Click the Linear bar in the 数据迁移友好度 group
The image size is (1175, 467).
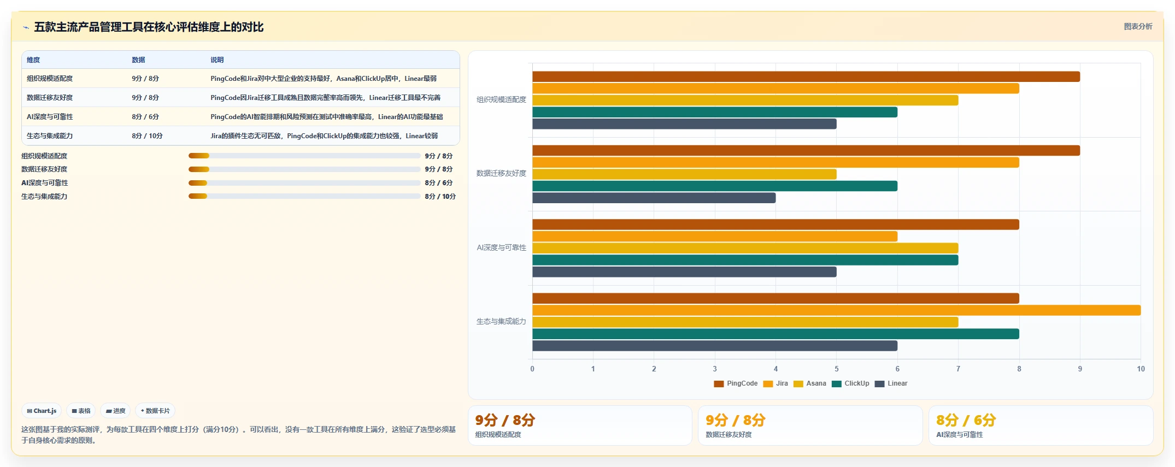click(x=654, y=198)
